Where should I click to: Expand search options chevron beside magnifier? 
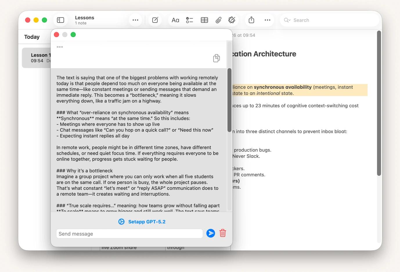(x=289, y=20)
